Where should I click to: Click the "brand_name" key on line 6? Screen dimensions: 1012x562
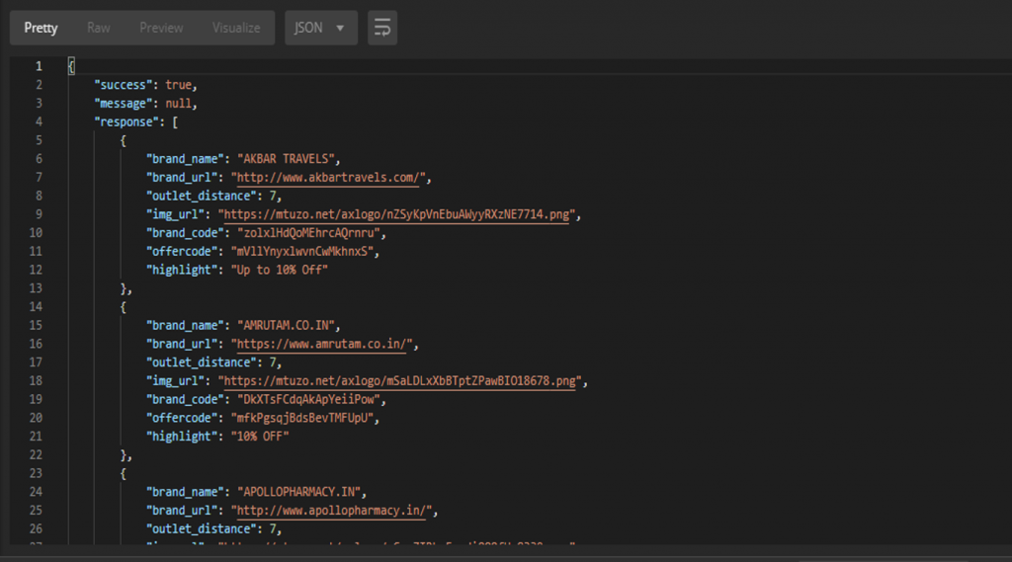185,159
